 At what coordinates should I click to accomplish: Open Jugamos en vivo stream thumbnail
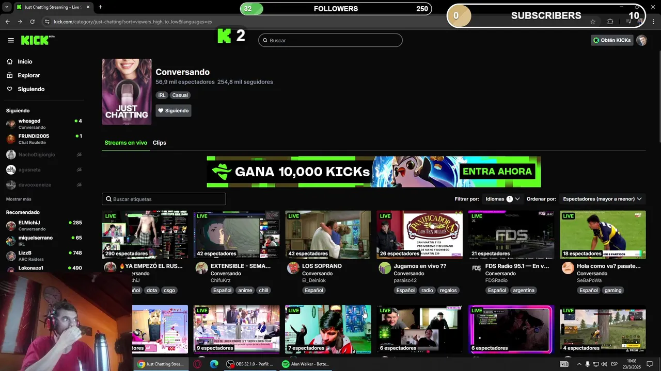419,234
